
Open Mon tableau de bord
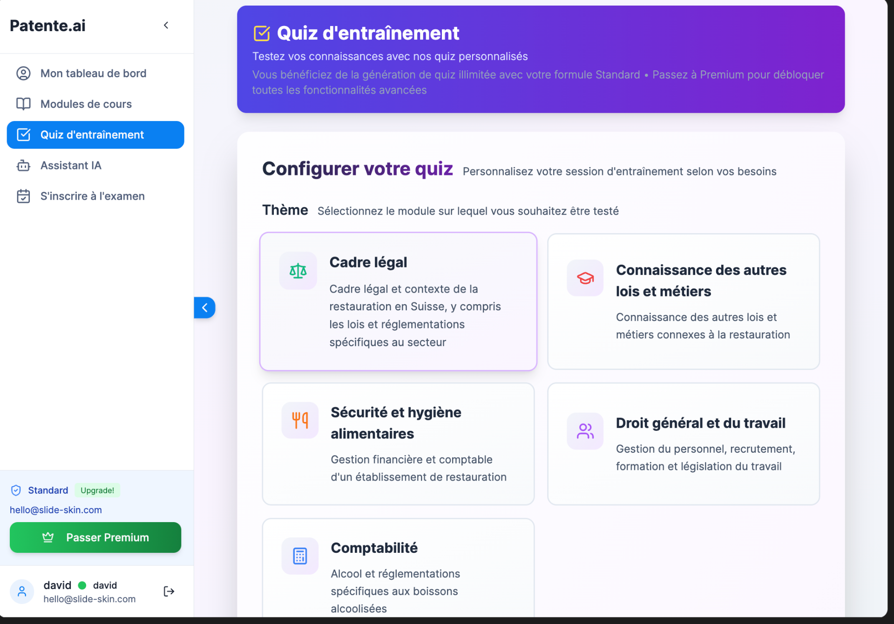tap(93, 73)
